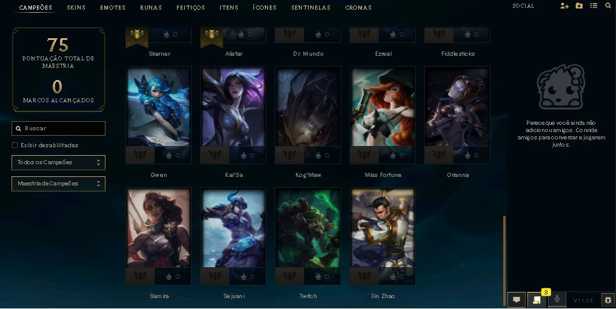This screenshot has height=309, width=616.
Task: Open the Runas tab
Action: [x=151, y=7]
